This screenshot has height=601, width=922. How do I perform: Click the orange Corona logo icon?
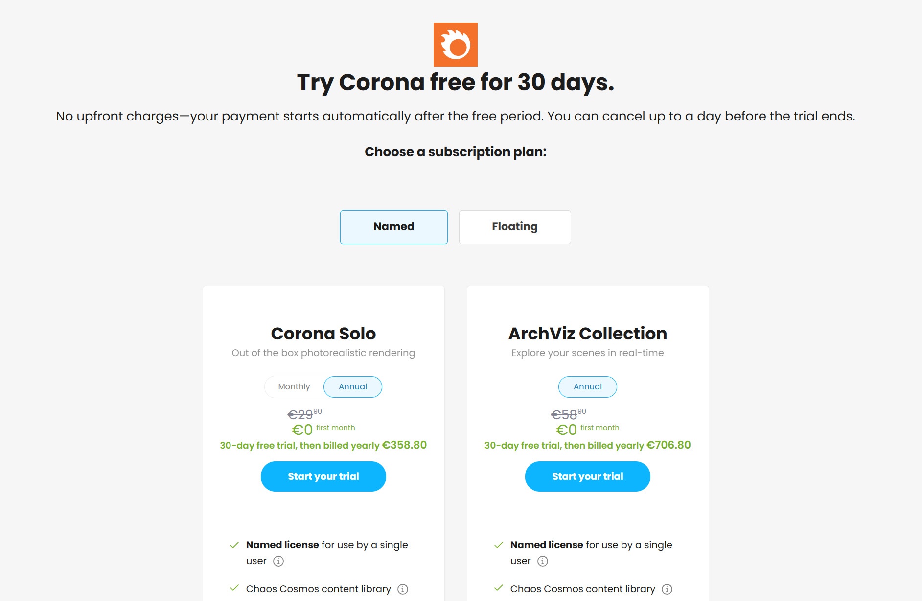point(455,45)
